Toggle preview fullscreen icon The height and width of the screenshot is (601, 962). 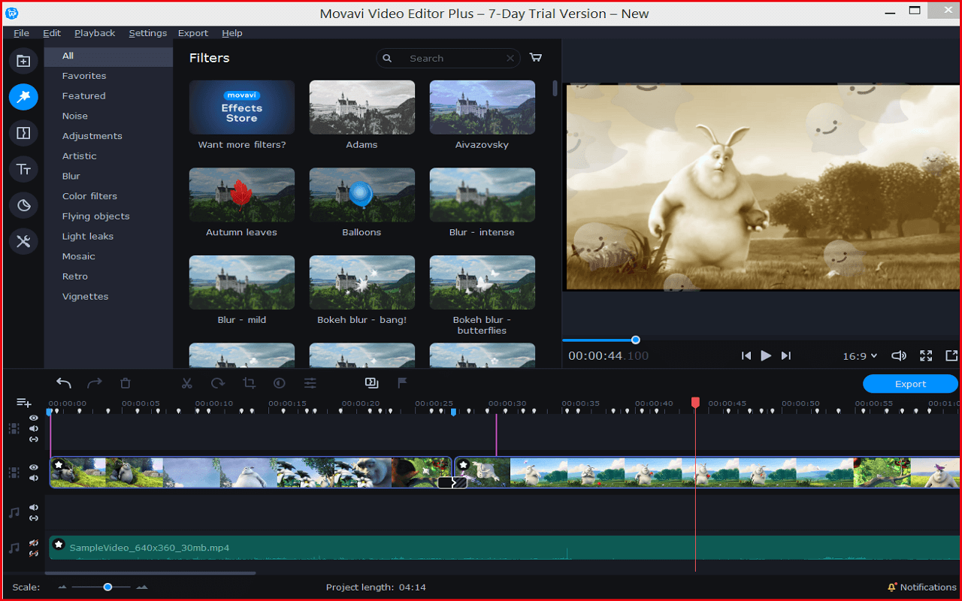[x=926, y=356]
